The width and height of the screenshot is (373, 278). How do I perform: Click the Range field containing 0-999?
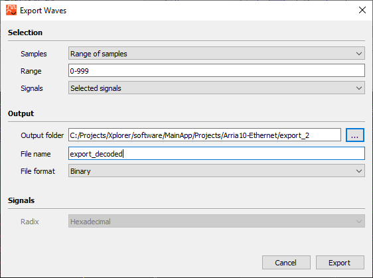pyautogui.click(x=216, y=70)
